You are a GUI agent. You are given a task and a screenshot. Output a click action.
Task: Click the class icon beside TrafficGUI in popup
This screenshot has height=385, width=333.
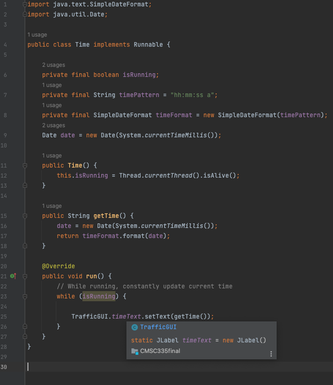point(135,327)
